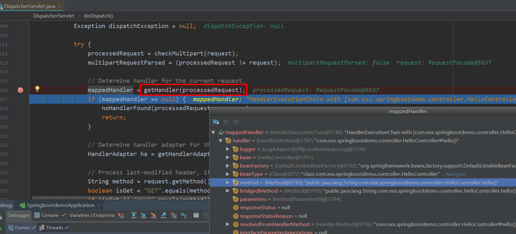Click the Drop Frame icon

tap(173, 216)
